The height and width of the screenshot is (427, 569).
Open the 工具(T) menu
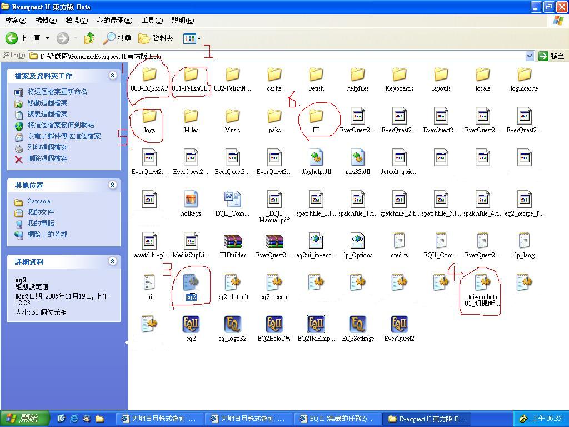coord(152,21)
